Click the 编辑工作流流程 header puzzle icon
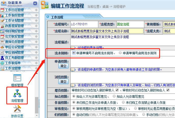This screenshot has height=118, width=175. tap(45, 5)
